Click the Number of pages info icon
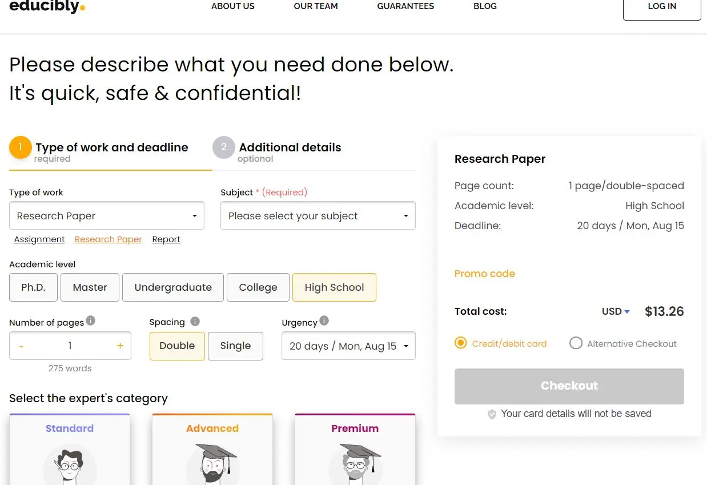 tap(91, 321)
